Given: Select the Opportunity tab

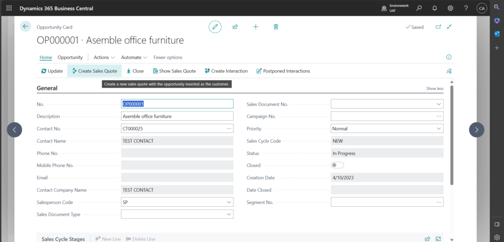Looking at the screenshot, I should (70, 57).
